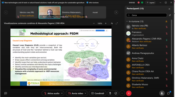Open the participants panel icon
This screenshot has height=97, width=175.
(x=162, y=93)
